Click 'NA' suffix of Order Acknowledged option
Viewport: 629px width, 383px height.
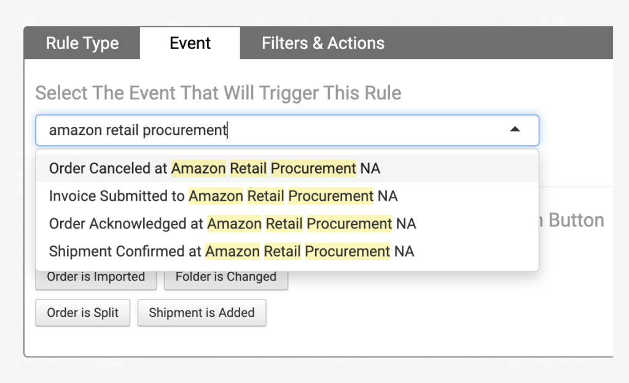pos(406,224)
